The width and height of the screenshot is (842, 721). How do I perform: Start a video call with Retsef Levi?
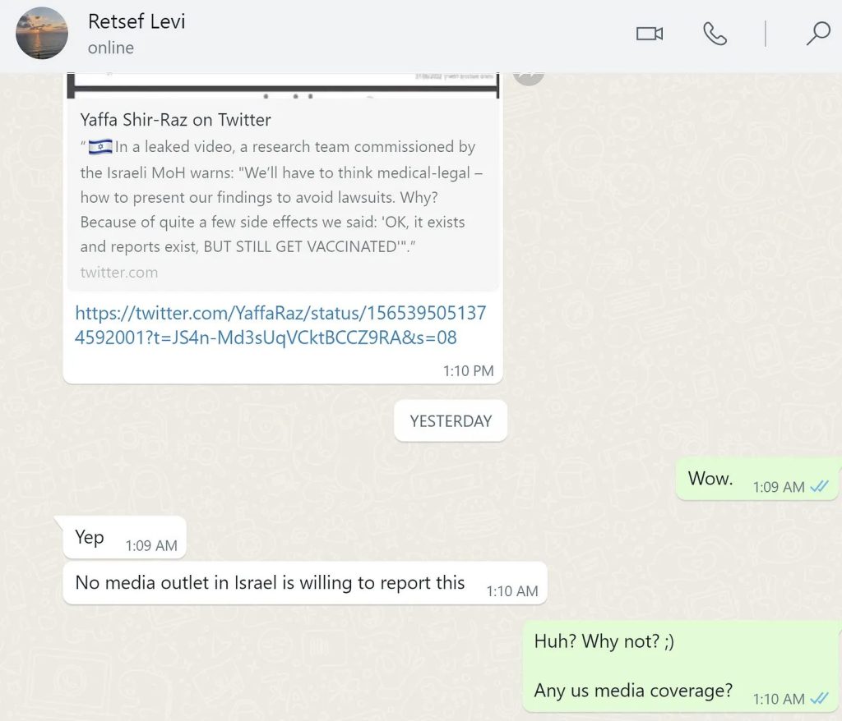(649, 34)
